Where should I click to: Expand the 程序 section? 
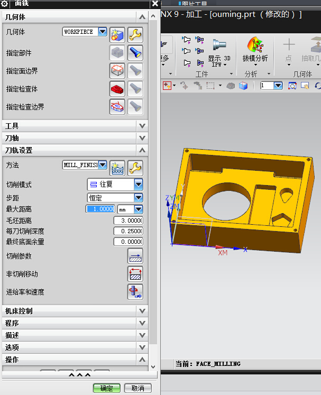click(x=142, y=323)
